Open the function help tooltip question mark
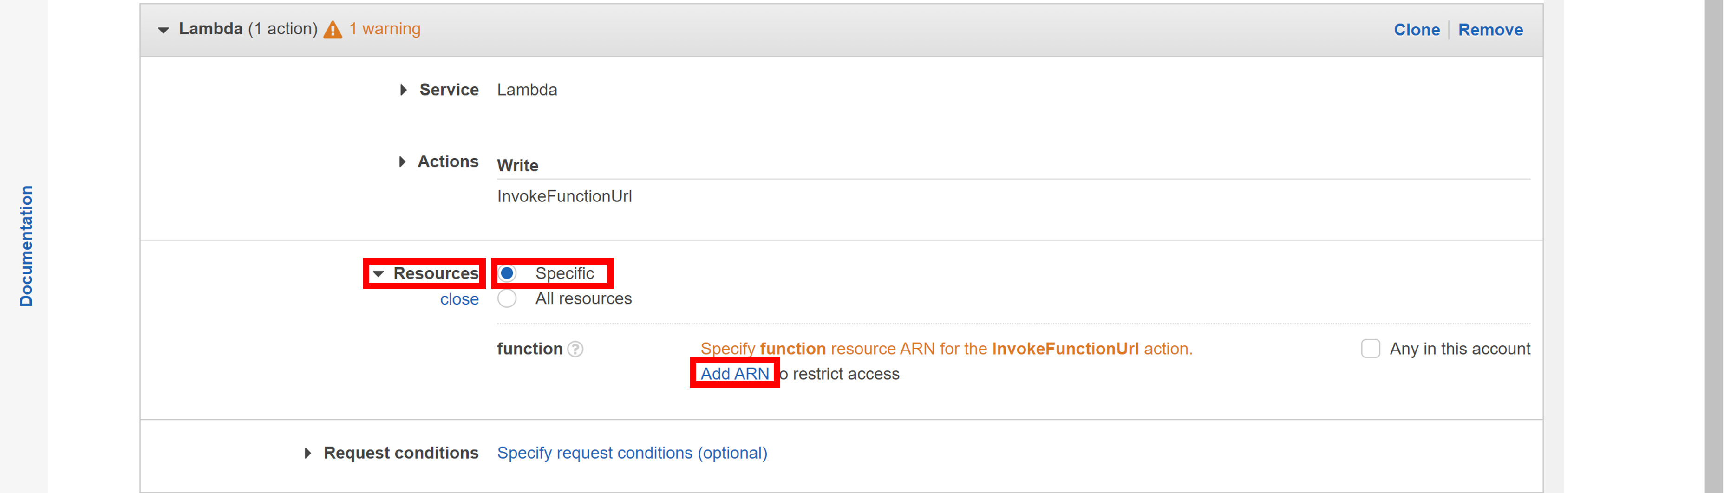Viewport: 1724px width, 493px height. (575, 349)
